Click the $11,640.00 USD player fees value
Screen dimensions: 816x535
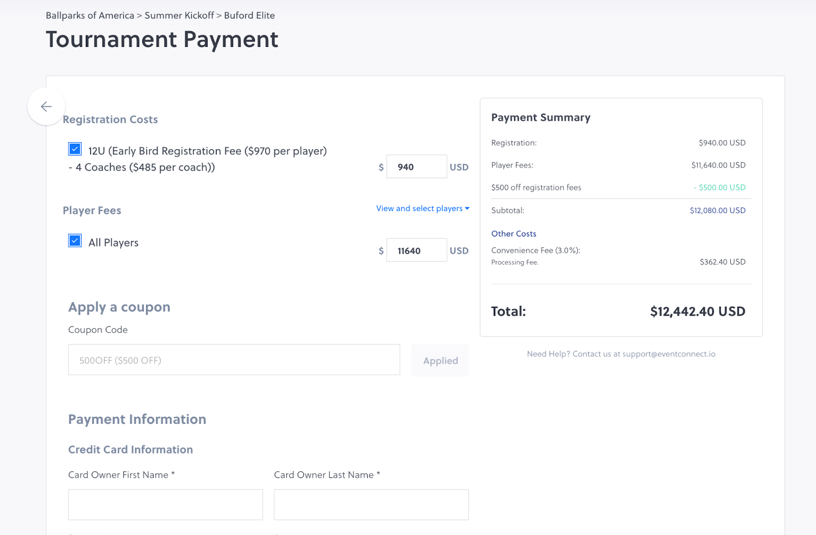(x=718, y=165)
